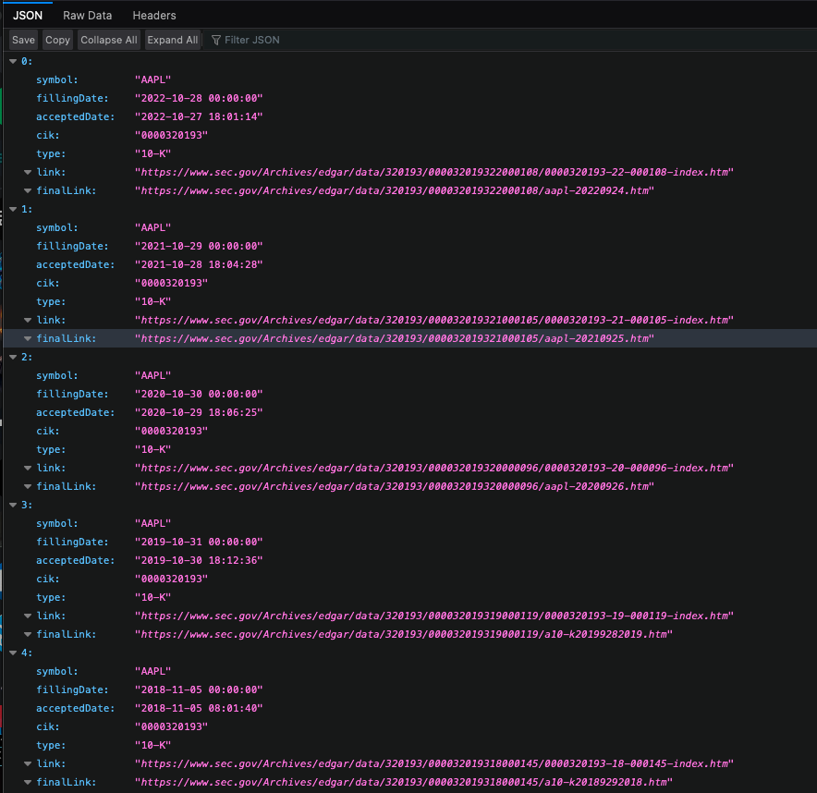Screen dimensions: 817x793
Task: Open the aapl-20200926.htm finalLink URL
Action: pos(395,487)
